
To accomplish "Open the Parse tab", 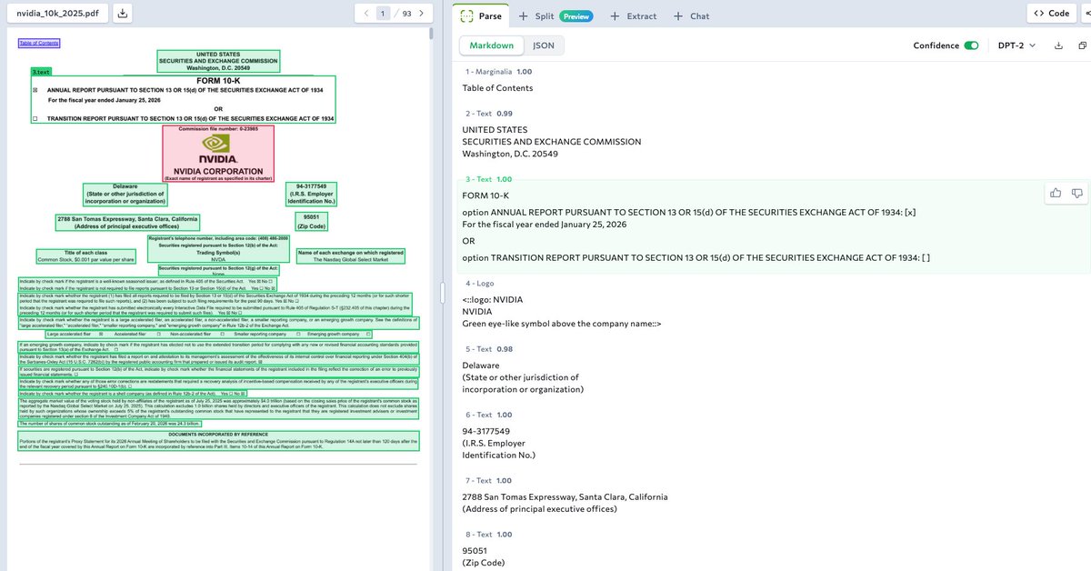I will coord(480,15).
